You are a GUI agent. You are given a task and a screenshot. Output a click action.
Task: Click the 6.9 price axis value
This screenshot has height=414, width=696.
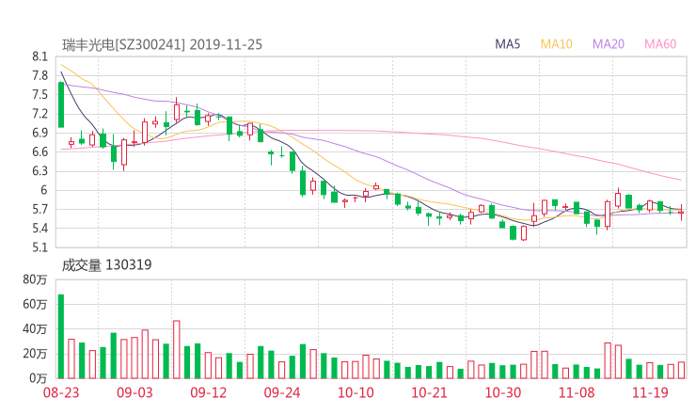click(40, 133)
